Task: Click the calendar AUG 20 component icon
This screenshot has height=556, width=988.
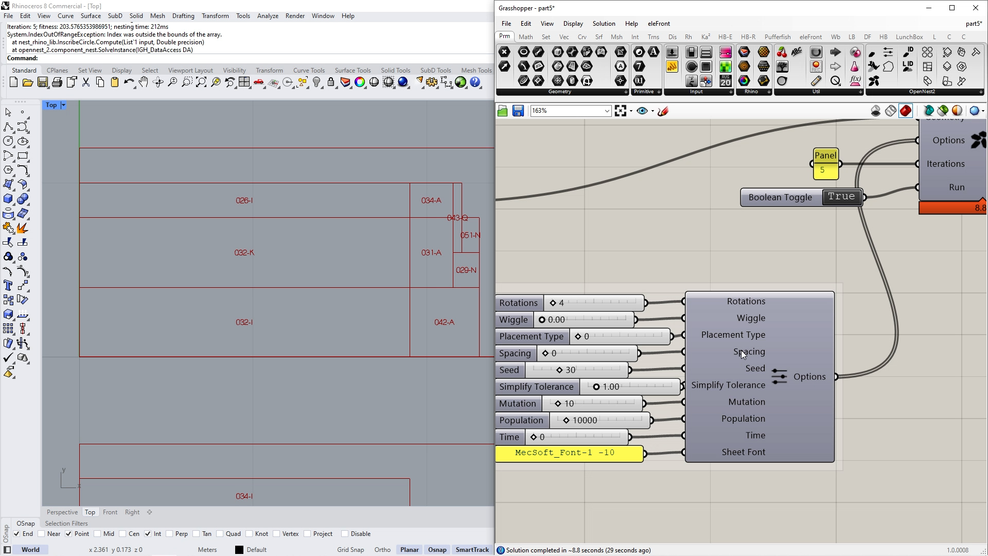Action: point(725,81)
